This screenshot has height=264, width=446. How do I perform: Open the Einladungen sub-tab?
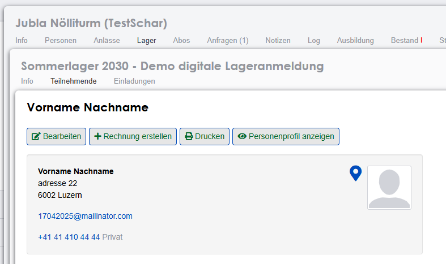coord(134,81)
